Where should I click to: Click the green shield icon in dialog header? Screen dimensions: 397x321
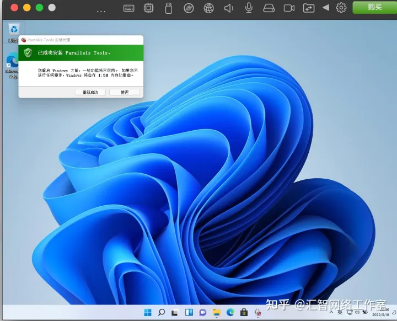point(28,53)
